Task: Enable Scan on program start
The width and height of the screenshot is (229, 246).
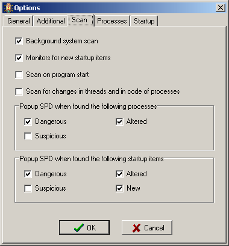Action: (x=19, y=75)
